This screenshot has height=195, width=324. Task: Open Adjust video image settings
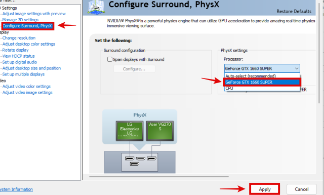(x=27, y=92)
